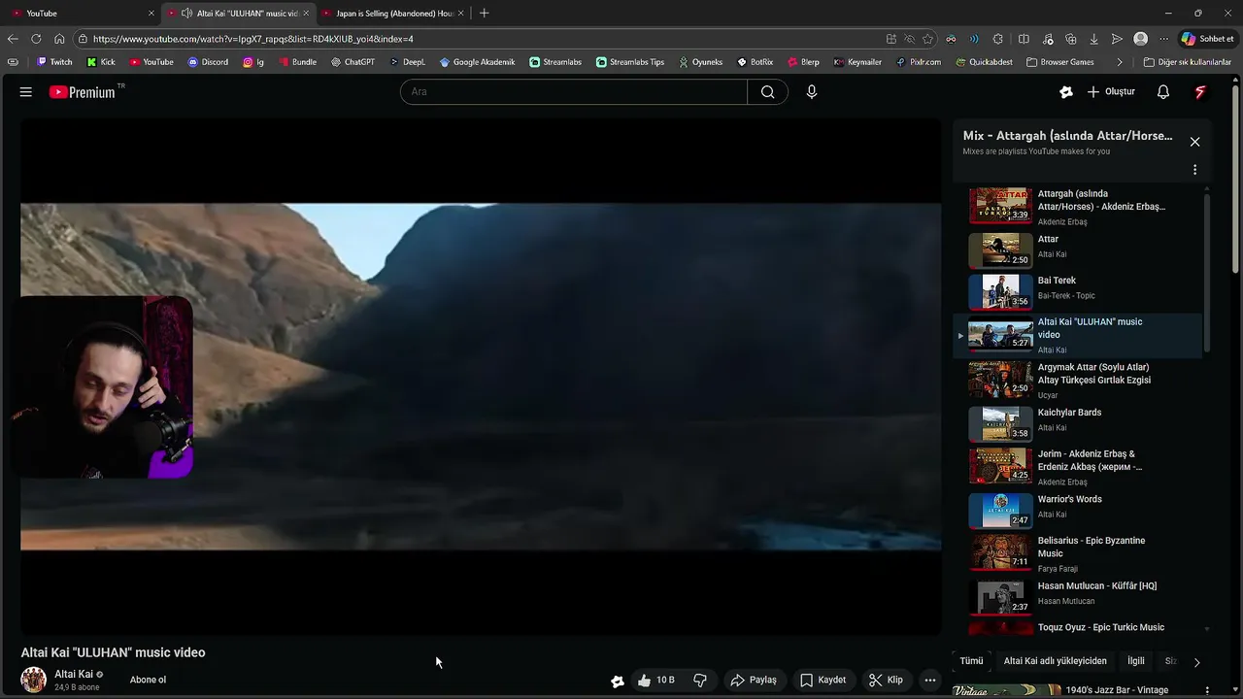Open the ChatGPT bookmark

(x=353, y=62)
